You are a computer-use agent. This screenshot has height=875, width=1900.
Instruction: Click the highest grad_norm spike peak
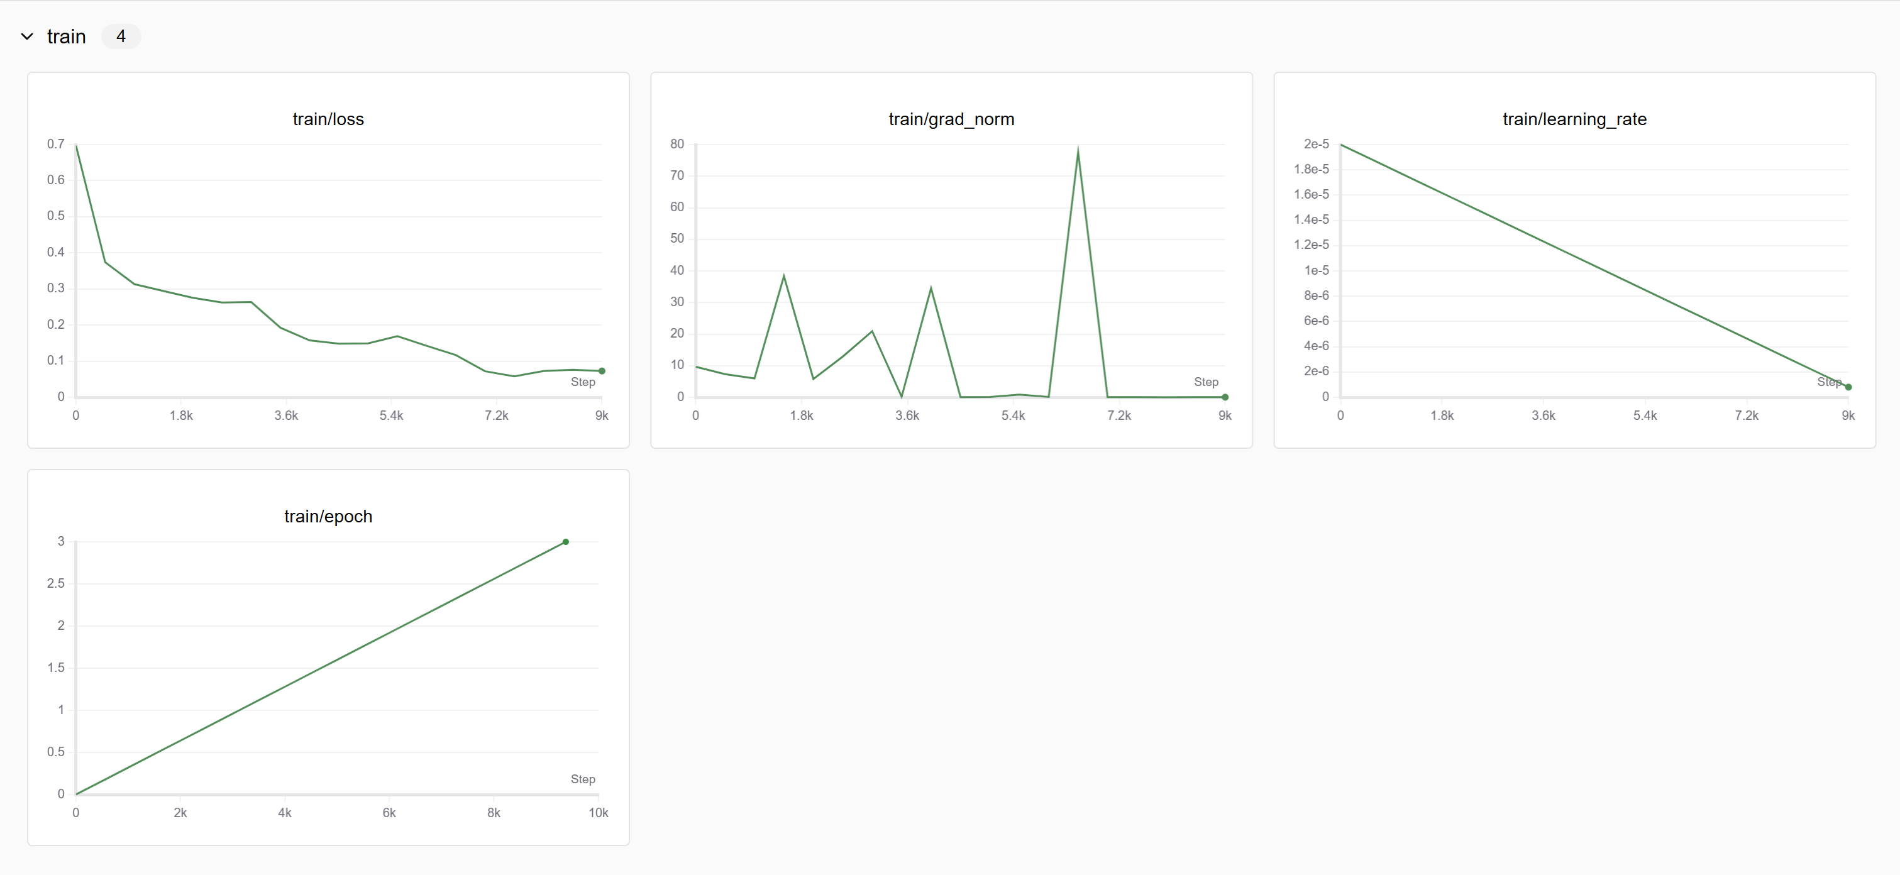coord(1078,150)
